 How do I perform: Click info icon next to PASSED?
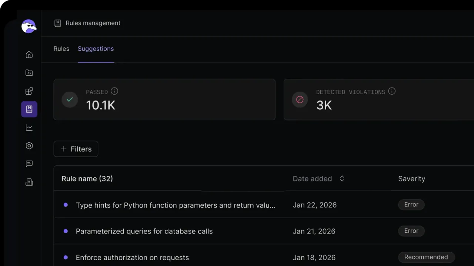[x=114, y=91]
